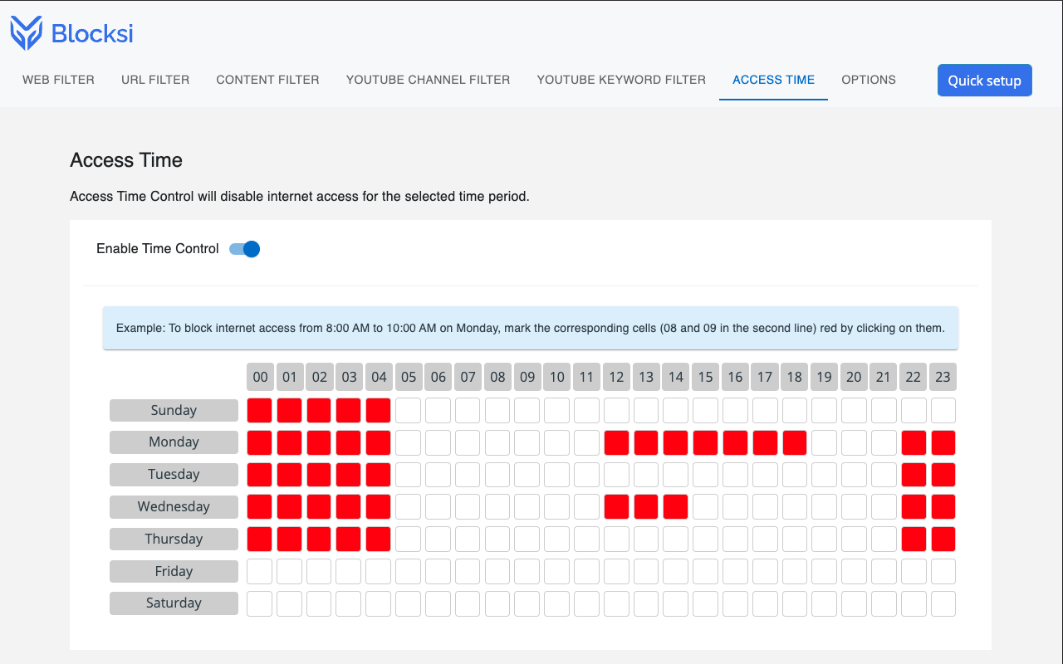
Task: Click the blue example instructions banner
Action: pos(531,328)
